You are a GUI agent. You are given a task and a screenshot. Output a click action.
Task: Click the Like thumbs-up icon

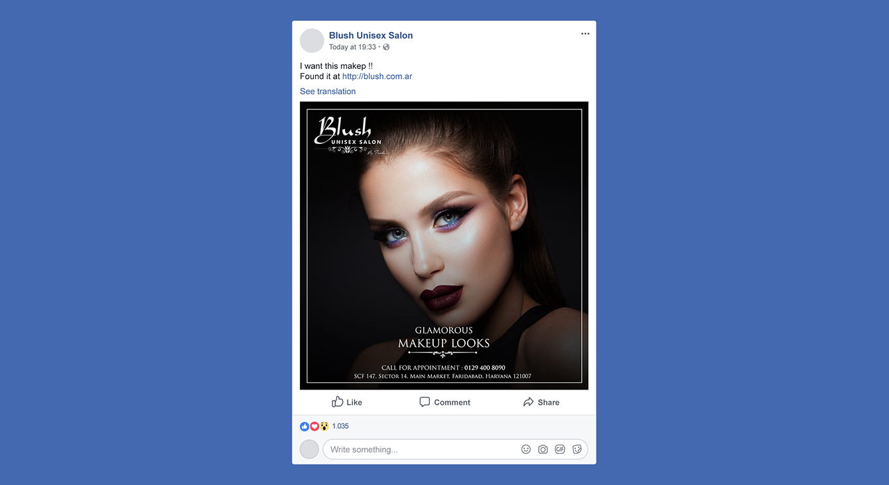pos(338,401)
